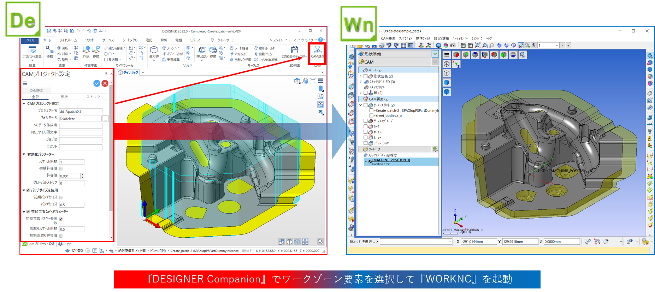Click the folder browse … button
This screenshot has width=655, height=292.
point(106,119)
